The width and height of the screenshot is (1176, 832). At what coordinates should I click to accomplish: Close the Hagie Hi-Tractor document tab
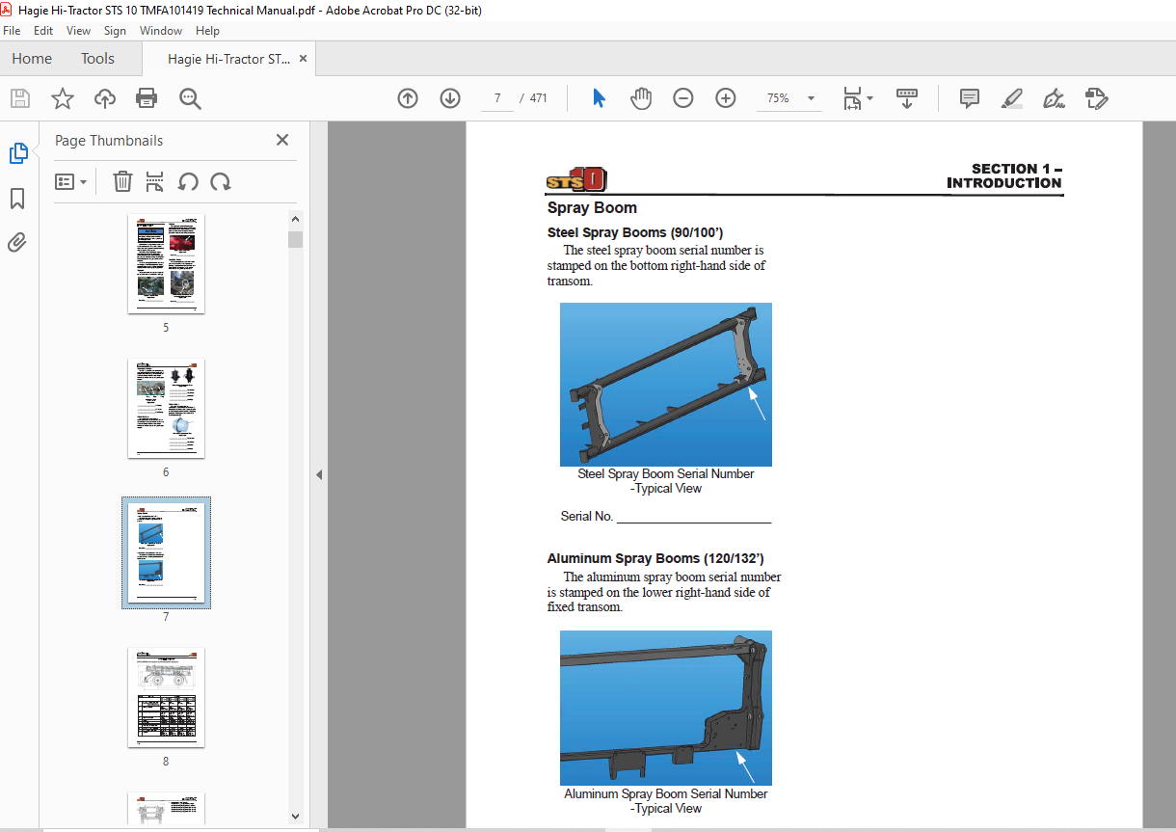[304, 59]
